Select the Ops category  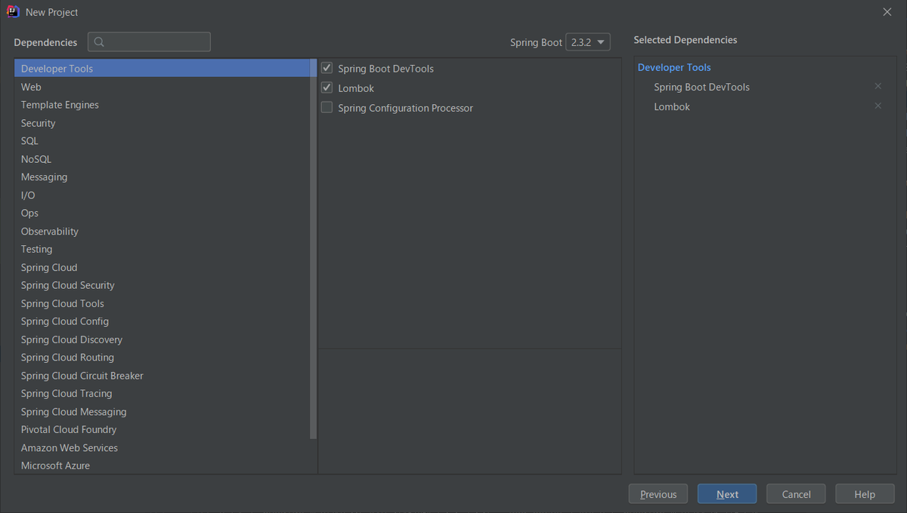click(162, 213)
